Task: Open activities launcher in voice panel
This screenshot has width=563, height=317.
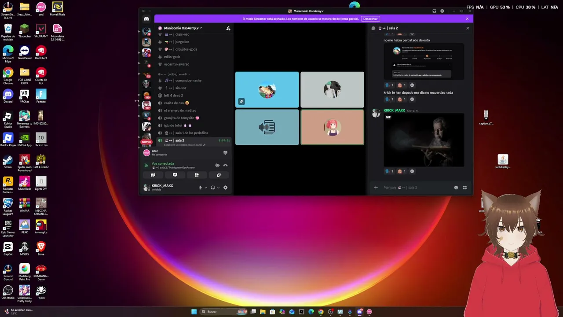Action: click(197, 175)
